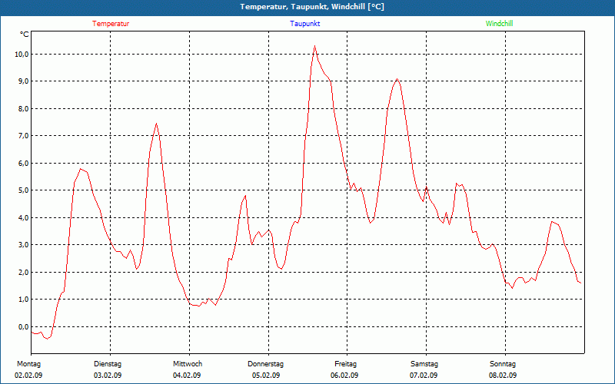Click the 6,0 y-axis value

pos(23,163)
